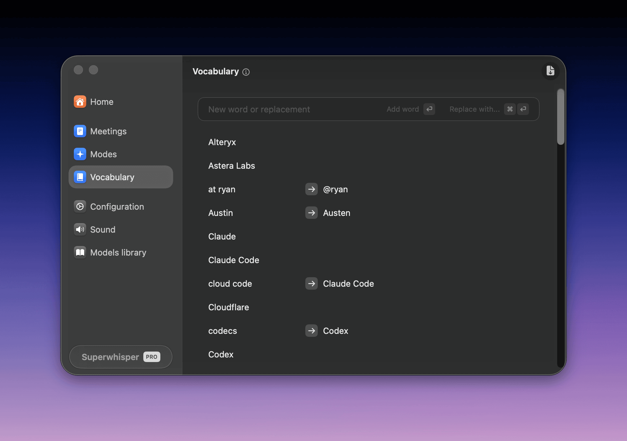Screen dimensions: 627x441
Task: Select the codecs source word
Action: (x=222, y=331)
